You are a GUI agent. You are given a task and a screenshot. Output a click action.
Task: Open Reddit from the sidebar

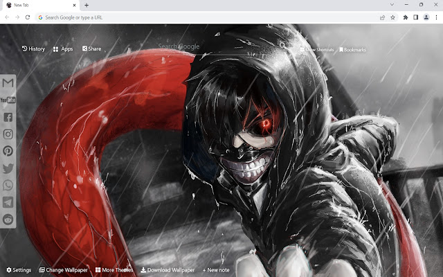(x=8, y=220)
